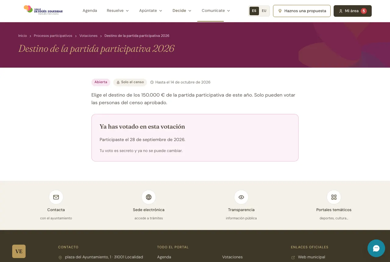390x262 pixels.
Task: Expand the Apúntate menu
Action: point(151,11)
